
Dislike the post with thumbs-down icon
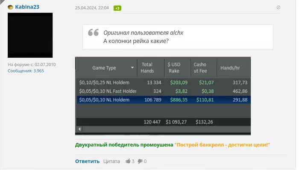click(x=140, y=161)
